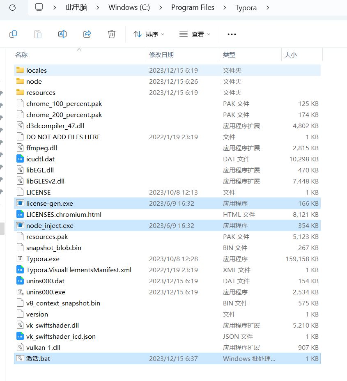Expand chevron after Windows (C:) breadcrumb
Image resolution: width=347 pixels, height=381 pixels.
pos(161,8)
